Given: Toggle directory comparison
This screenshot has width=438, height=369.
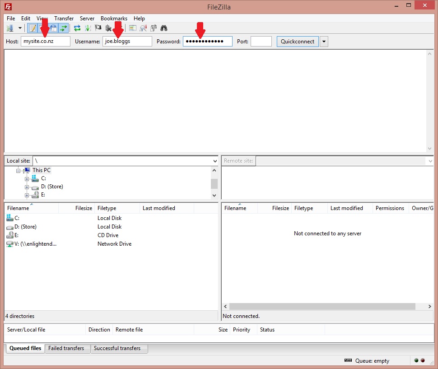Looking at the screenshot, I should click(143, 28).
